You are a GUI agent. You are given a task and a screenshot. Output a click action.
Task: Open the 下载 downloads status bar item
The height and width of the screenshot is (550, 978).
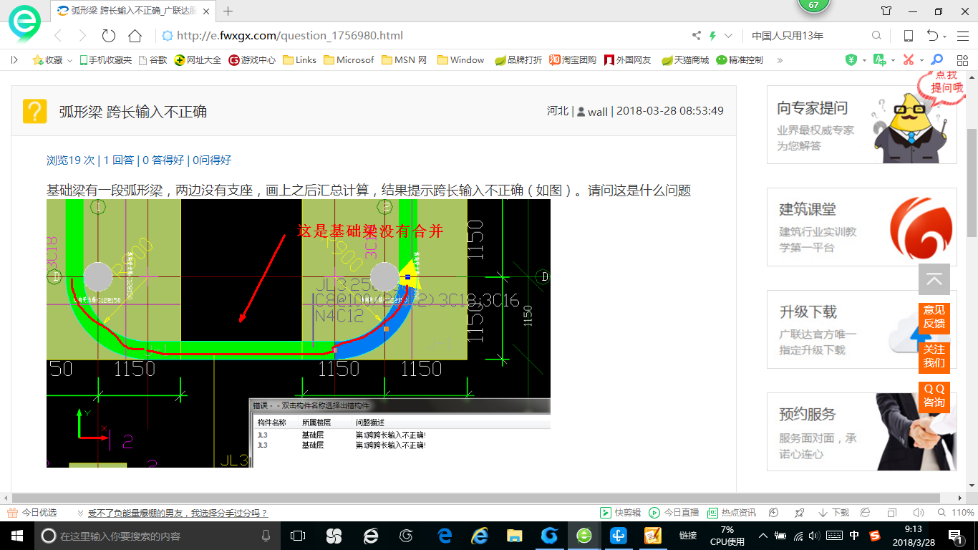(x=834, y=513)
